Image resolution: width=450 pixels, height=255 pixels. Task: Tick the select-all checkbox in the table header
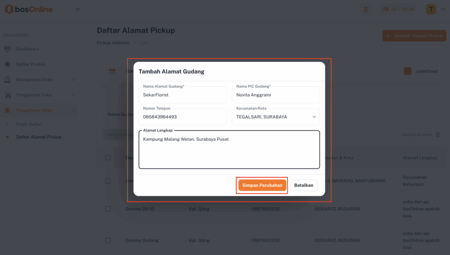(x=108, y=158)
